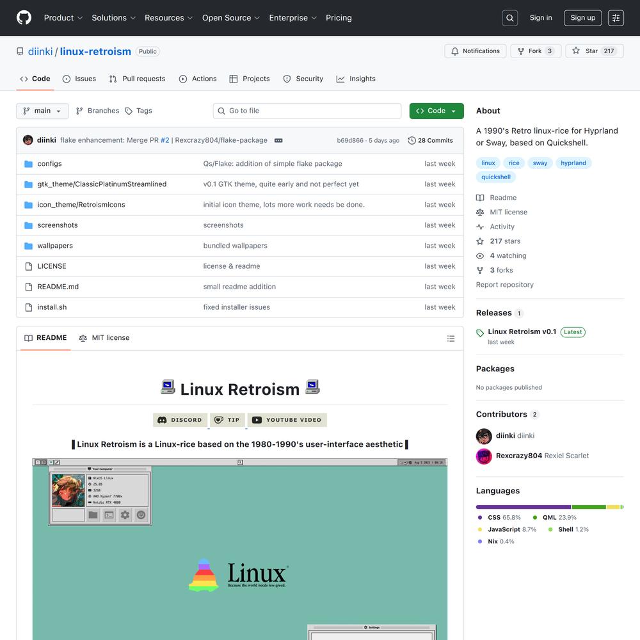Image resolution: width=640 pixels, height=640 pixels.
Task: Click the Sign in link
Action: [541, 18]
